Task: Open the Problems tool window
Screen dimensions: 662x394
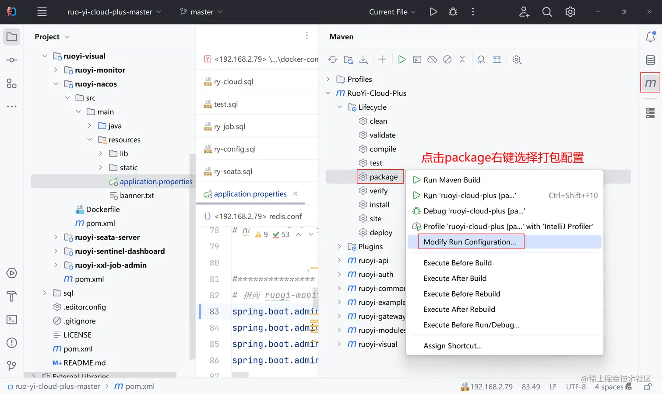Action: point(12,343)
